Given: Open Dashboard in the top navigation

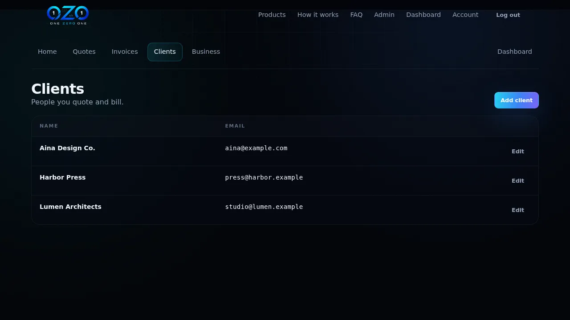Looking at the screenshot, I should [x=423, y=15].
